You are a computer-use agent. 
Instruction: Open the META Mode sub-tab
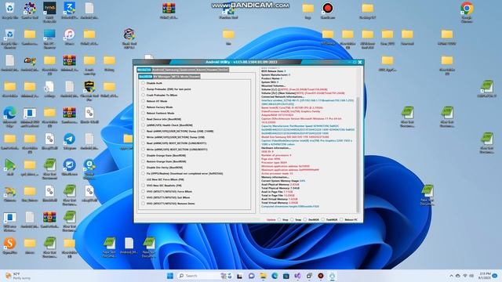[180, 77]
